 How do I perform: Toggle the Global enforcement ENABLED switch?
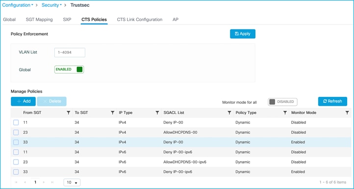pyautogui.click(x=69, y=70)
